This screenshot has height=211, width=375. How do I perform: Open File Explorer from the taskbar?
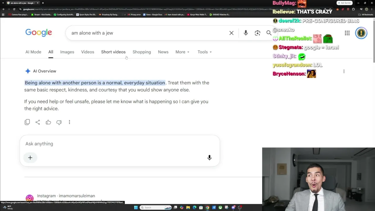point(188,207)
